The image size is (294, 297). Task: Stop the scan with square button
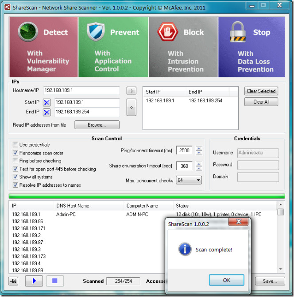point(55,281)
